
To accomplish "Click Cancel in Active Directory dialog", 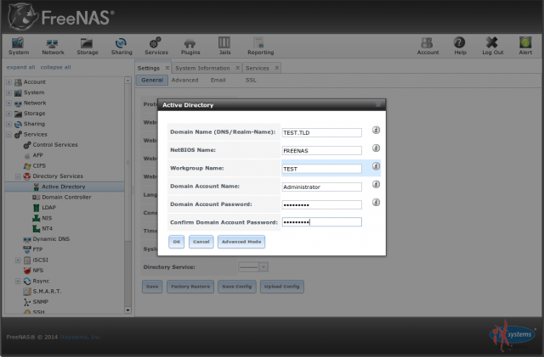I will click(201, 242).
